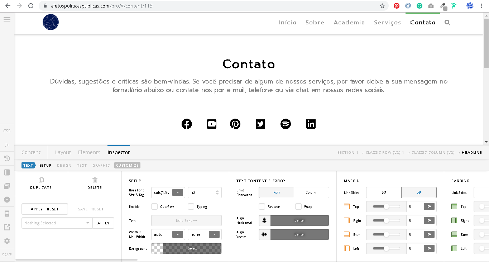
Task: Click the LinkedIn icon on the page
Action: coord(311,124)
